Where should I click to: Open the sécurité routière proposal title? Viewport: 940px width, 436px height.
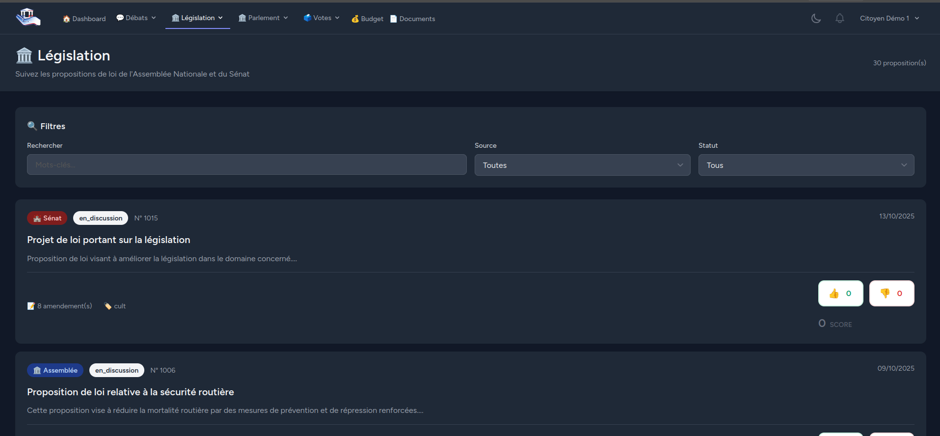click(x=131, y=392)
